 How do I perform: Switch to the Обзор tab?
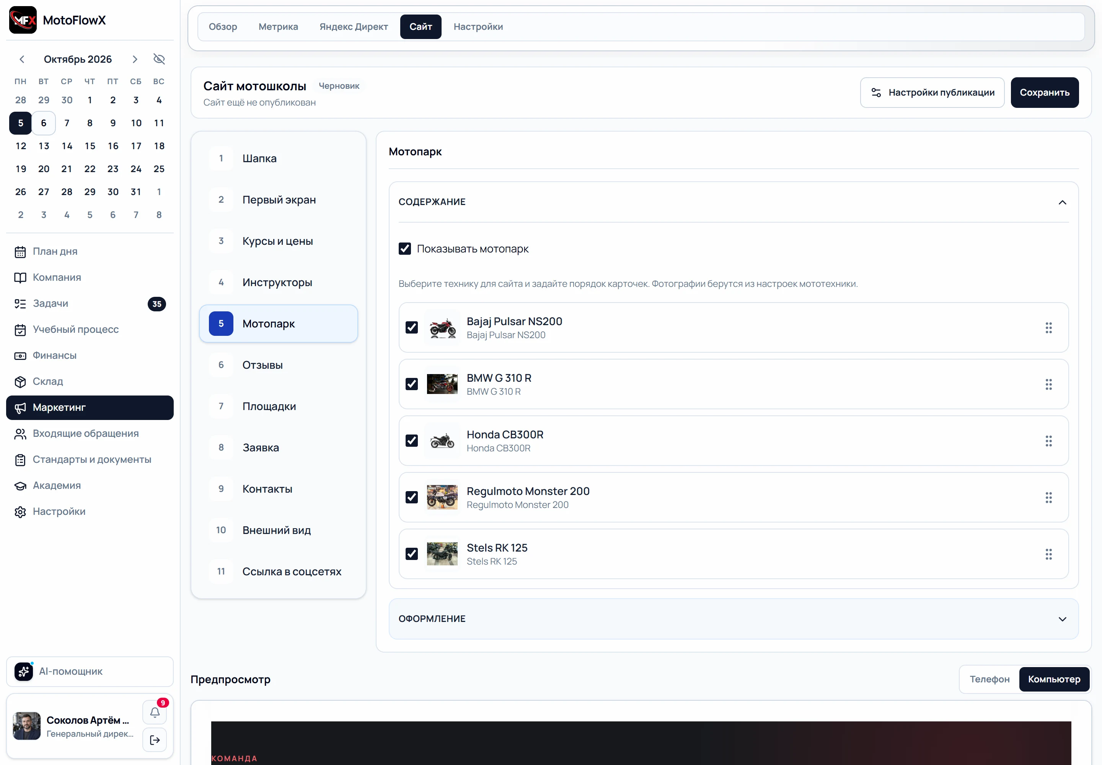(x=223, y=26)
